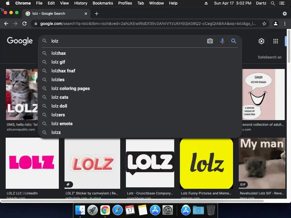The width and height of the screenshot is (291, 218).
Task: Open Chrome's three-dot menu
Action: [285, 24]
